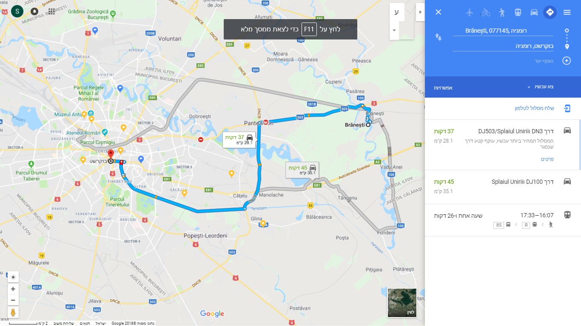The height and width of the screenshot is (326, 581).
Task: Select the transit travel mode icon
Action: (x=518, y=12)
